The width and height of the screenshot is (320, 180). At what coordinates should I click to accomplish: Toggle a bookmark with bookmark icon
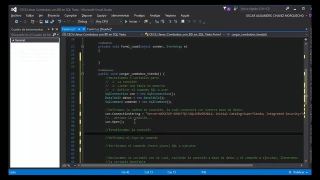click(x=183, y=21)
